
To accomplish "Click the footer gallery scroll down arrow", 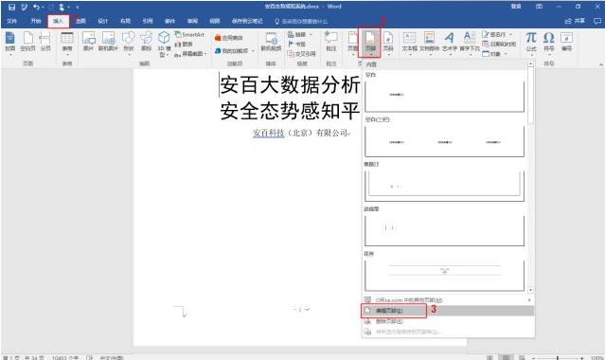I will (x=531, y=290).
